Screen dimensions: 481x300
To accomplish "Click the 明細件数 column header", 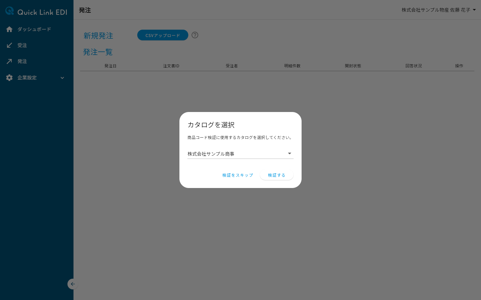I will [293, 66].
